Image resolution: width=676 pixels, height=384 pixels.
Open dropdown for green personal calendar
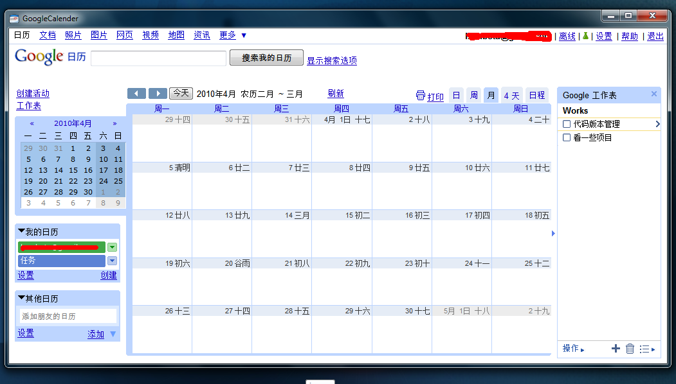click(112, 247)
